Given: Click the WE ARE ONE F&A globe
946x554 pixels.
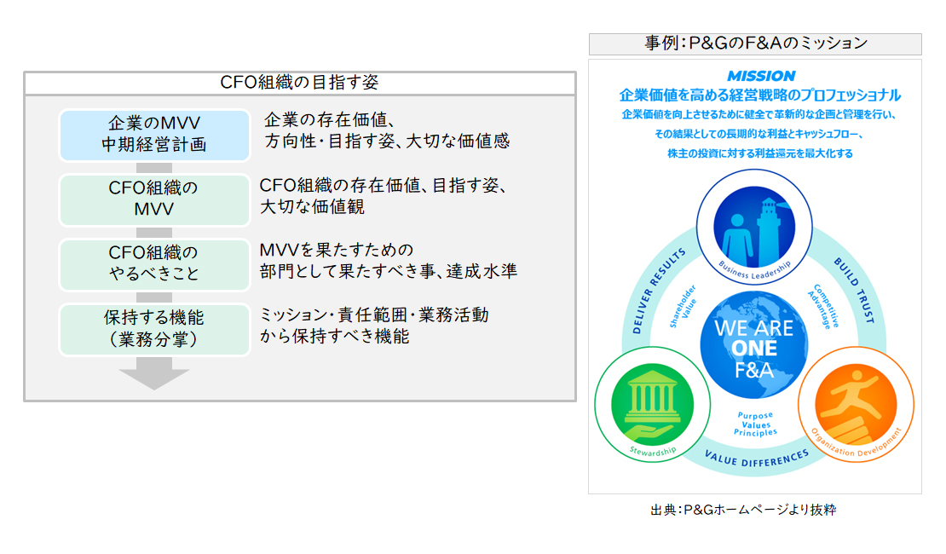Looking at the screenshot, I should (x=754, y=345).
